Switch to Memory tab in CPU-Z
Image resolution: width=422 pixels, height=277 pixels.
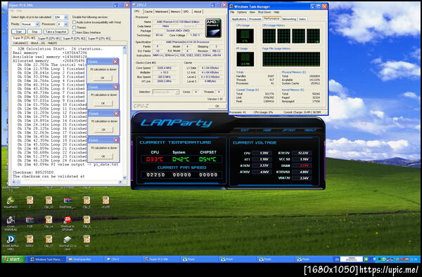click(175, 11)
